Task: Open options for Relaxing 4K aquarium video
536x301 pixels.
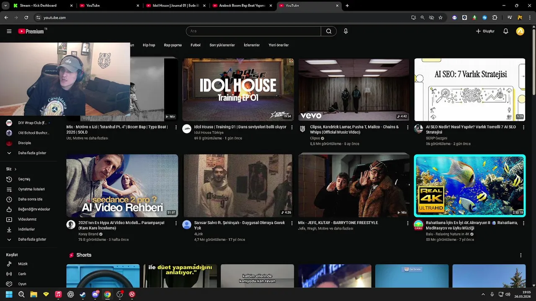Action: click(523, 223)
